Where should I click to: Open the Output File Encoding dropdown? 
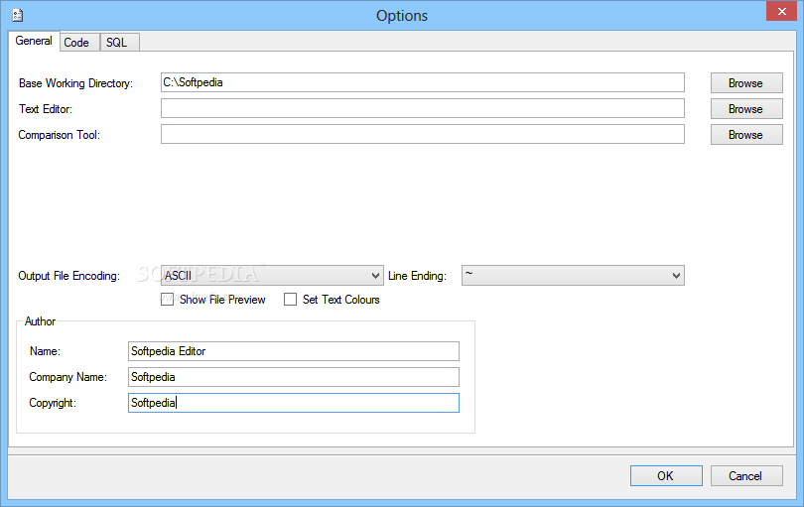(272, 275)
